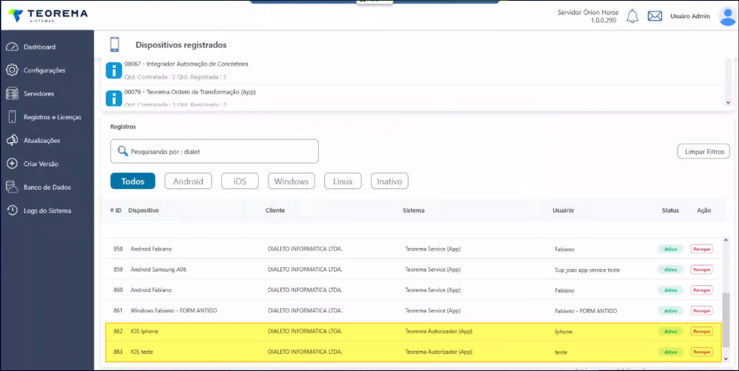The width and height of the screenshot is (739, 371).
Task: Click the Limpar Filtros button
Action: click(x=704, y=152)
